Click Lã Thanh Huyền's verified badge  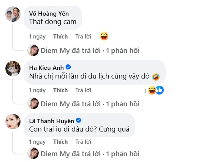pos(79,120)
